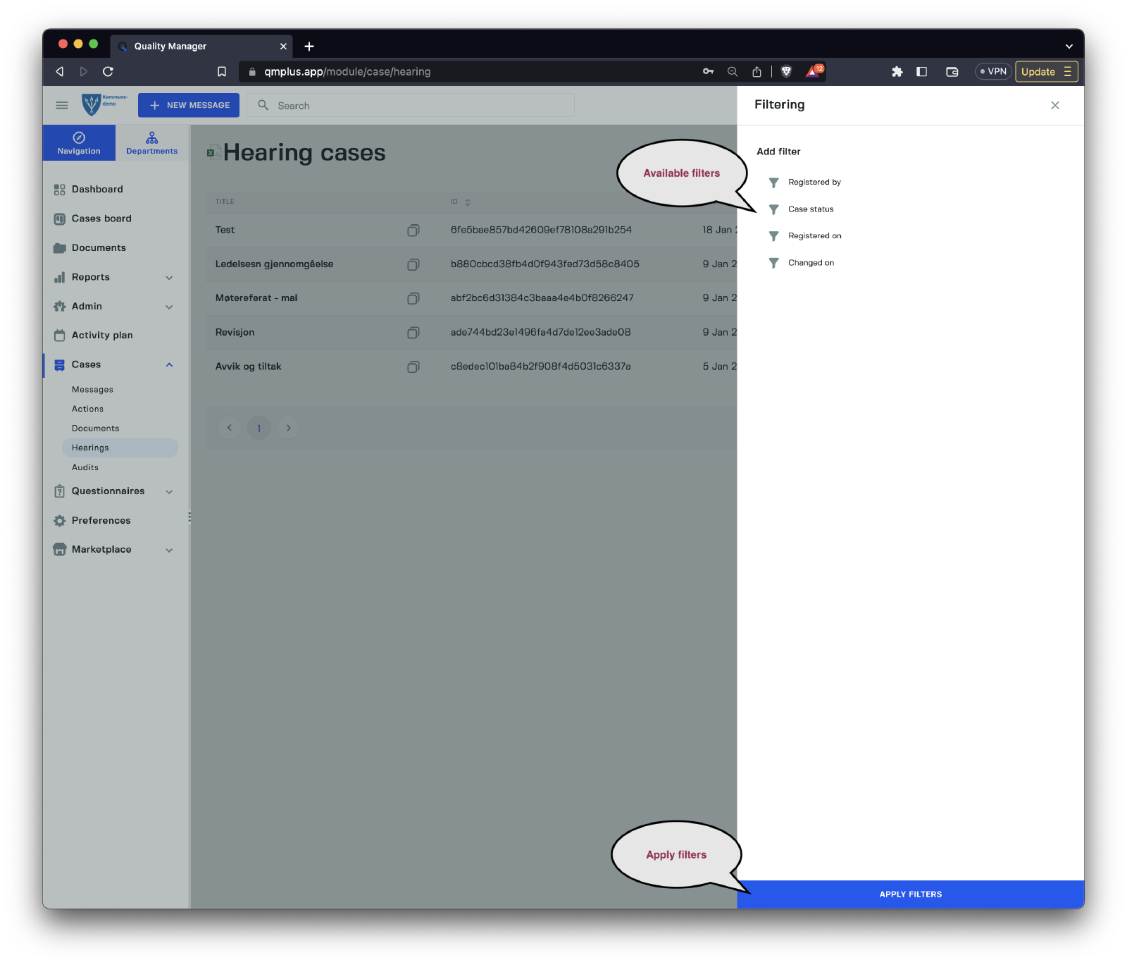Viewport: 1127px width, 965px height.
Task: Click the copy icon in Revisjon row
Action: pyautogui.click(x=413, y=332)
